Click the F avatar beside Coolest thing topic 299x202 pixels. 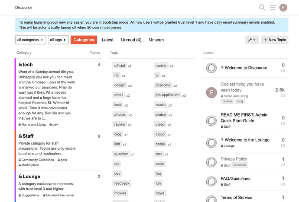click(x=211, y=93)
